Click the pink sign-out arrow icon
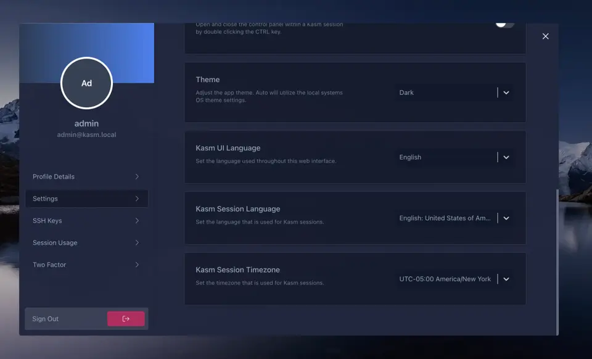Screen dimensions: 592x359 126,319
